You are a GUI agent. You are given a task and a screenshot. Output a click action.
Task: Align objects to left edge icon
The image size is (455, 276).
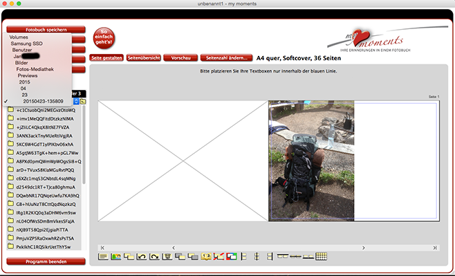tap(243, 257)
